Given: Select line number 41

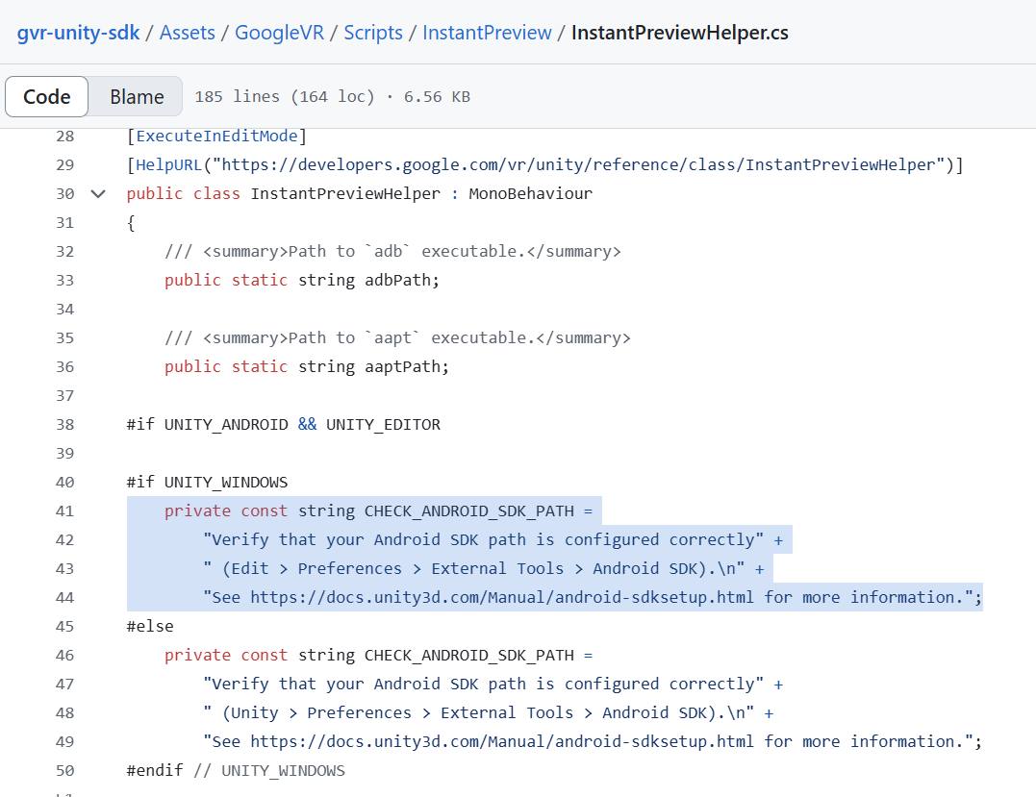Looking at the screenshot, I should [64, 511].
